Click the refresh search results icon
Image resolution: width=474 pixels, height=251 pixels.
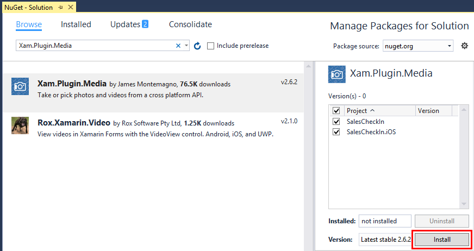197,46
